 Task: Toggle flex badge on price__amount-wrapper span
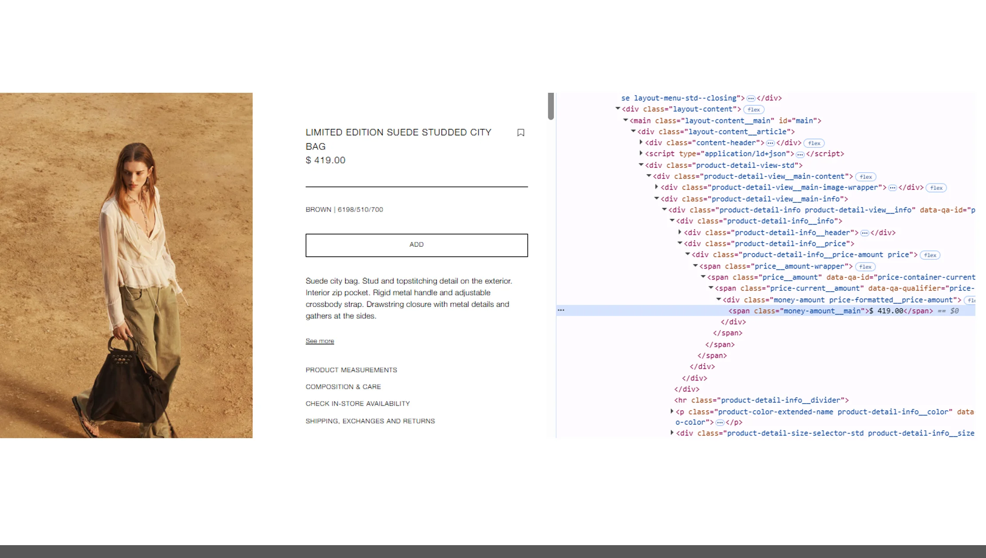[x=865, y=267]
